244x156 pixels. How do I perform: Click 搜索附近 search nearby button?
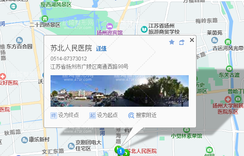[142, 115]
